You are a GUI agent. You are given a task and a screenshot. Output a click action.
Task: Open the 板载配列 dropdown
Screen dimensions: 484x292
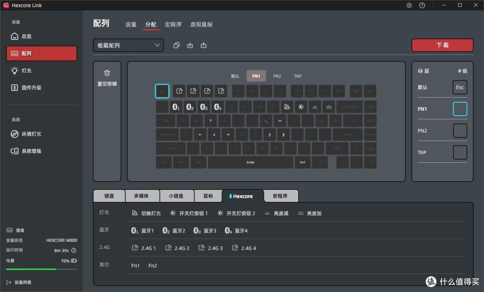click(x=129, y=45)
